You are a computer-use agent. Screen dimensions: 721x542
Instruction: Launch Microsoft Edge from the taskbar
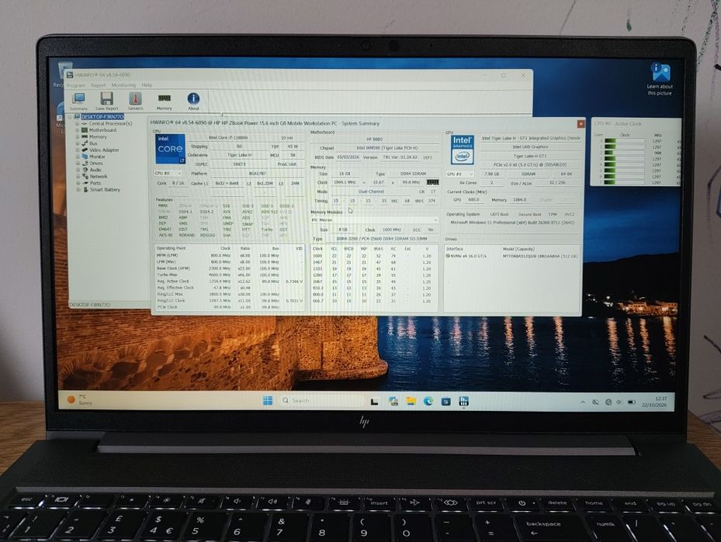pos(428,402)
